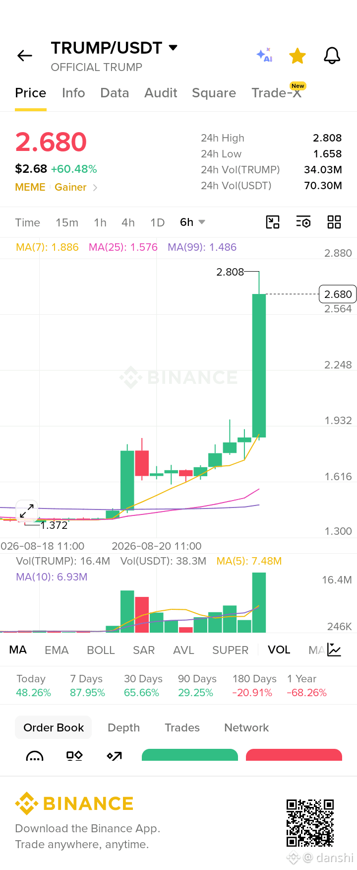
Task: Tap the 30 Days 65.66% performance
Action: pos(143,686)
